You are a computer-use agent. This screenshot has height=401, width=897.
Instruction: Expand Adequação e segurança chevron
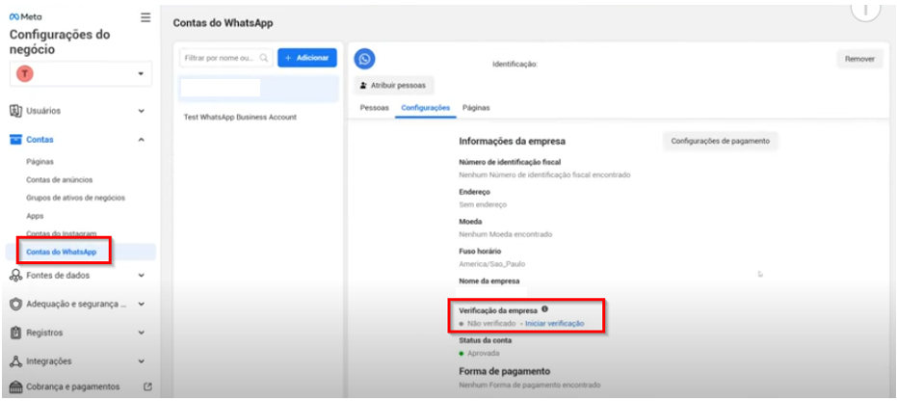(142, 305)
